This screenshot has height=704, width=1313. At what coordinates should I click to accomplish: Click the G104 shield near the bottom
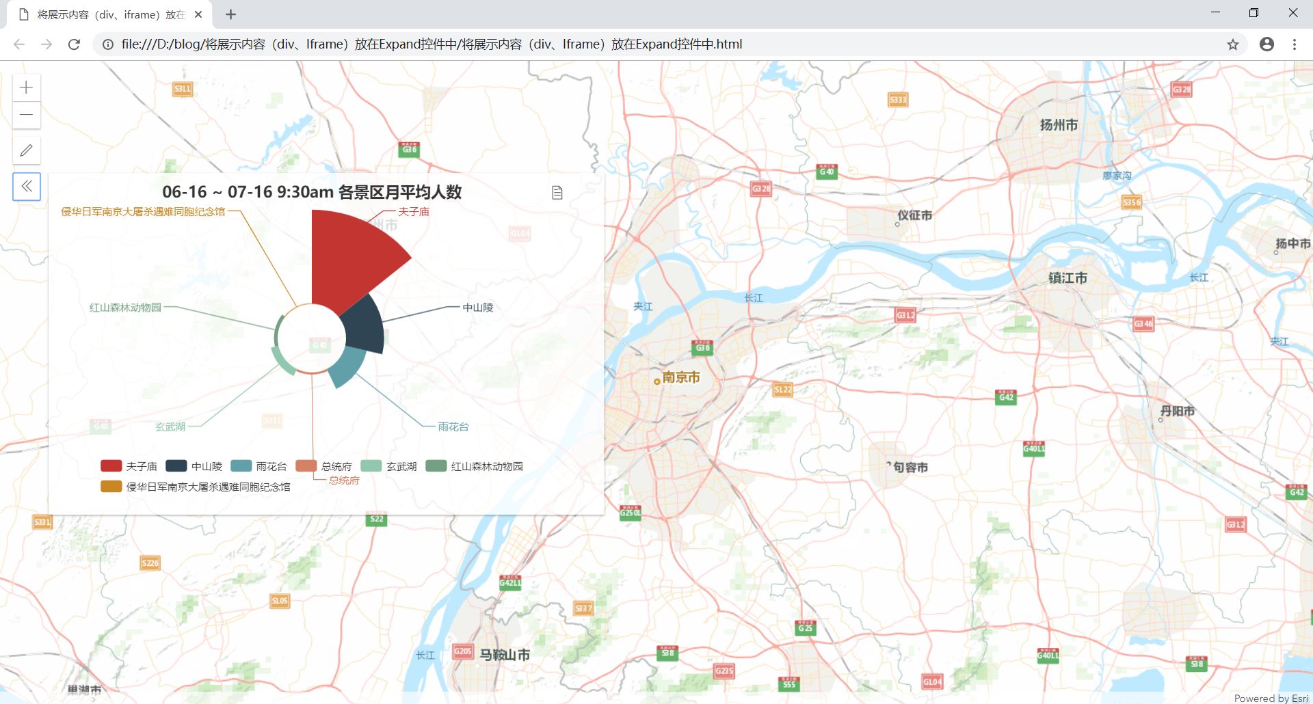(x=933, y=682)
